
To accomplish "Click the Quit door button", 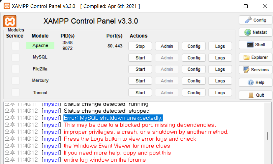I will pyautogui.click(x=256, y=95).
